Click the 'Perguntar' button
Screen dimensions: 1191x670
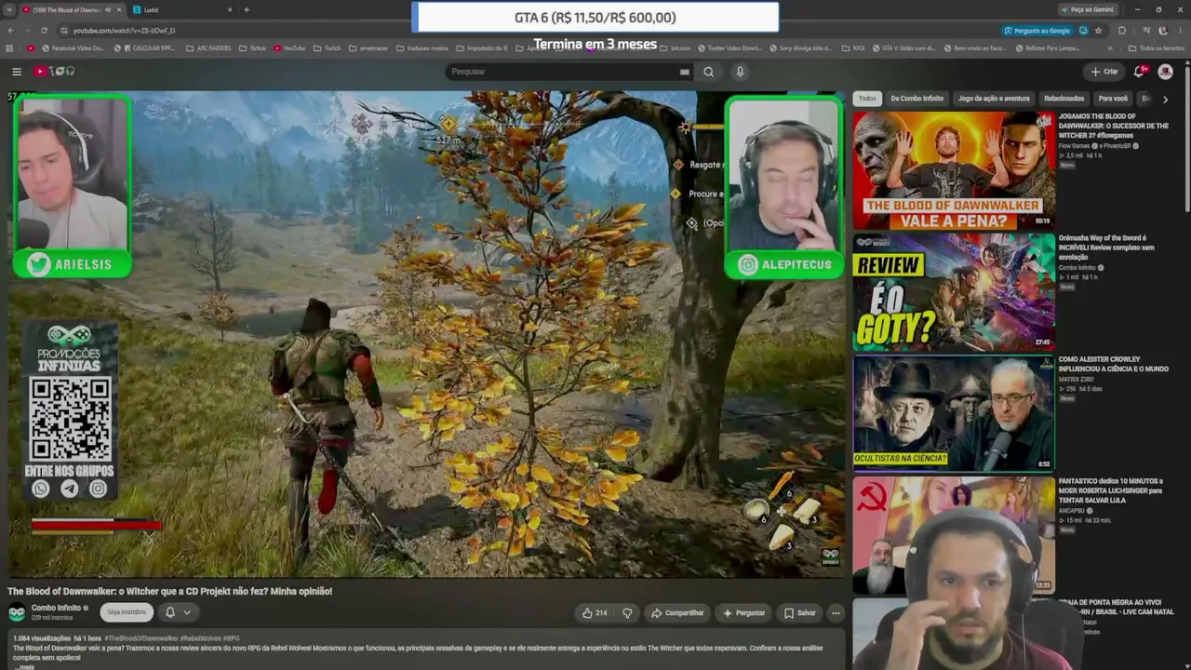[743, 612]
